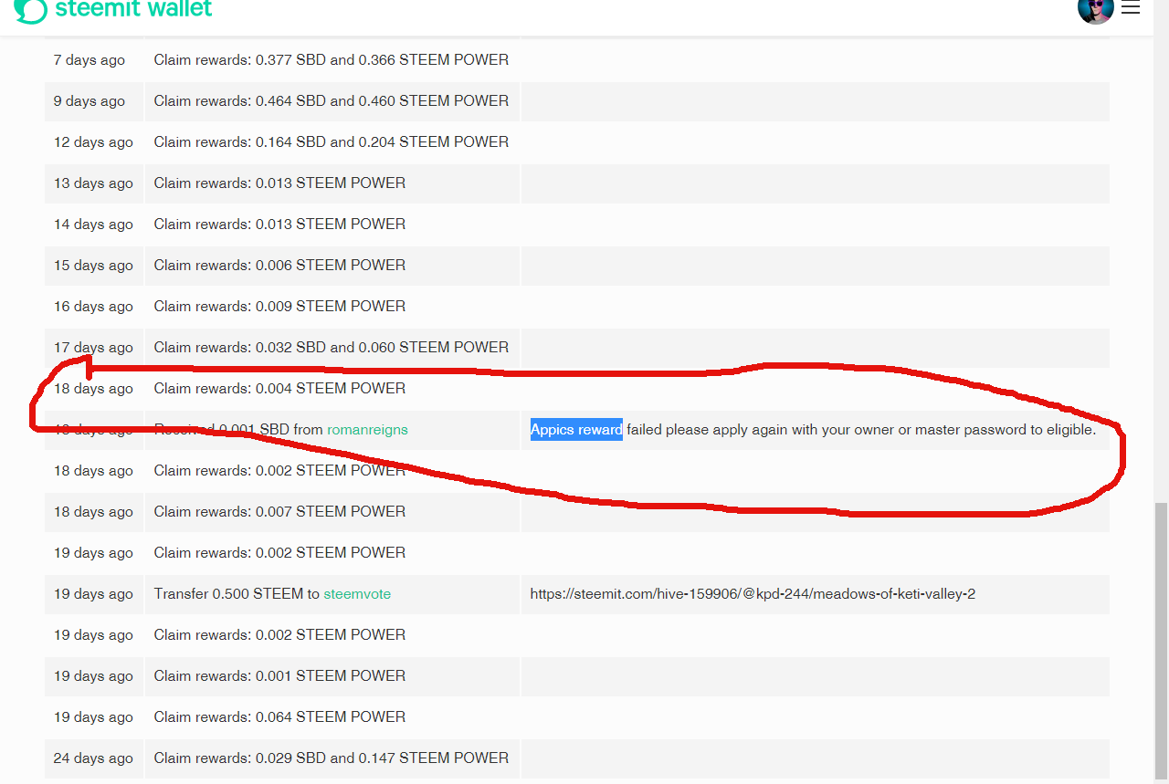Click 'Transfer 0.500 STEEM to' text

tap(237, 593)
